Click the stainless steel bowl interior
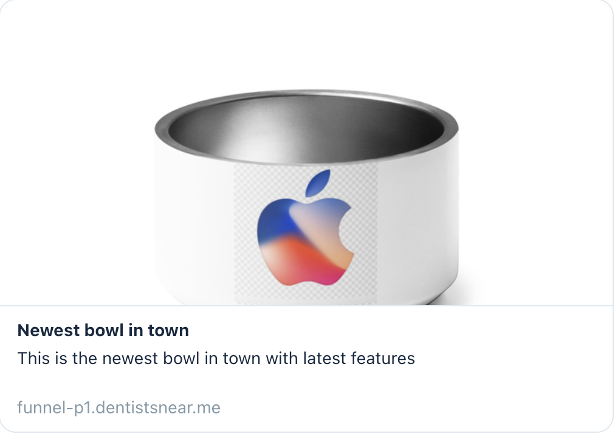This screenshot has height=434, width=615. click(306, 129)
